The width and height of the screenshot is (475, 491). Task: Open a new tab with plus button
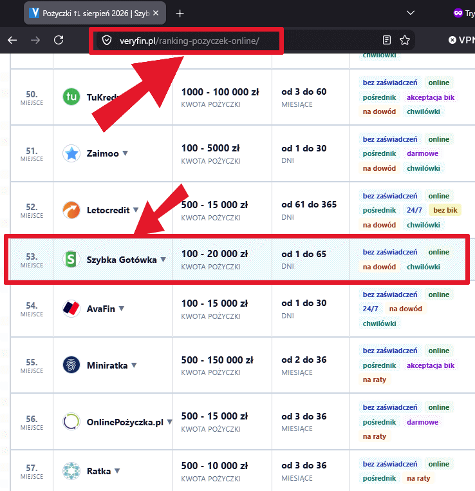[180, 13]
